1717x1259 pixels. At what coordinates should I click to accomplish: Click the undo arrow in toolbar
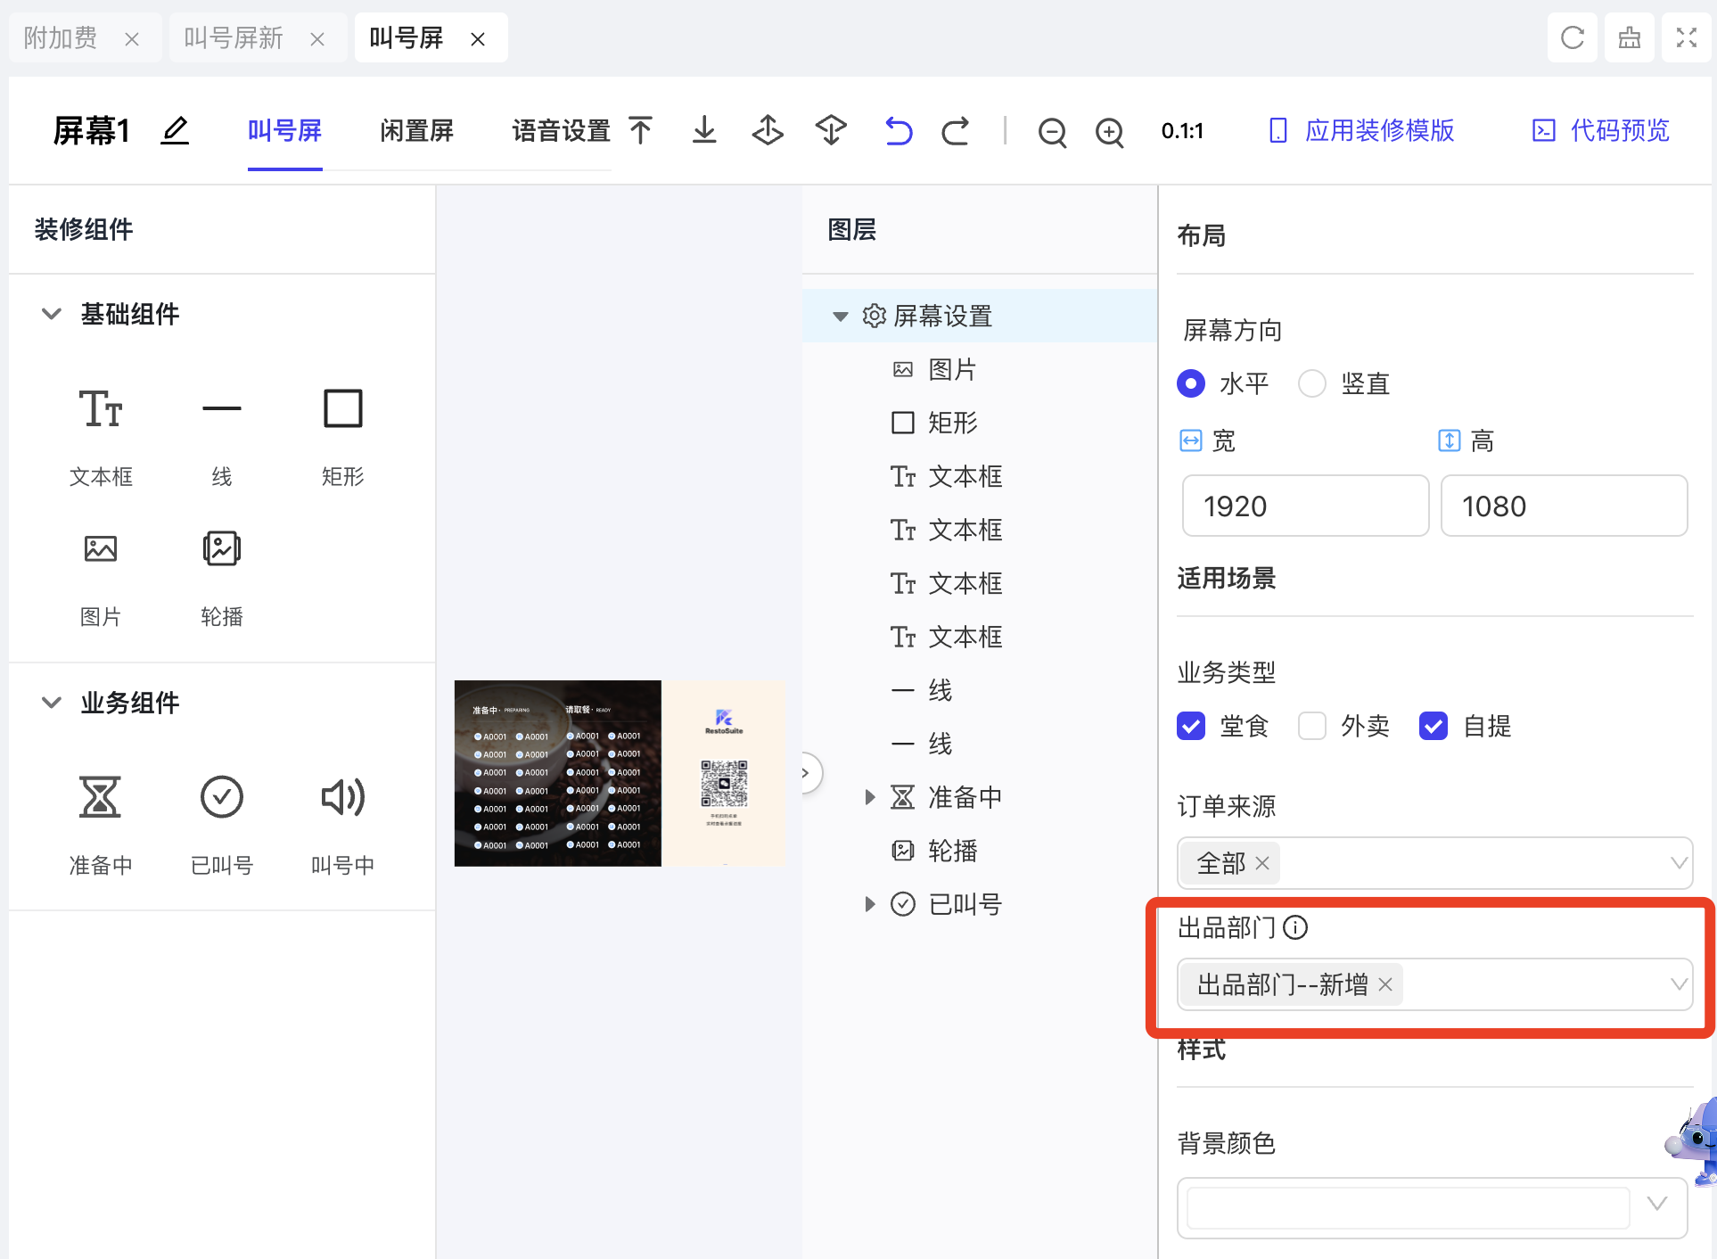898,131
